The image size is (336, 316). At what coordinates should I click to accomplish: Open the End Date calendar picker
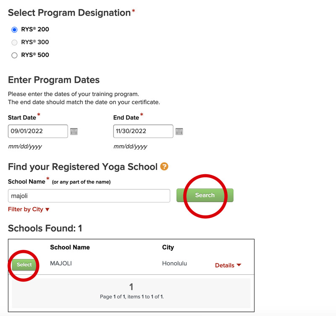[179, 131]
